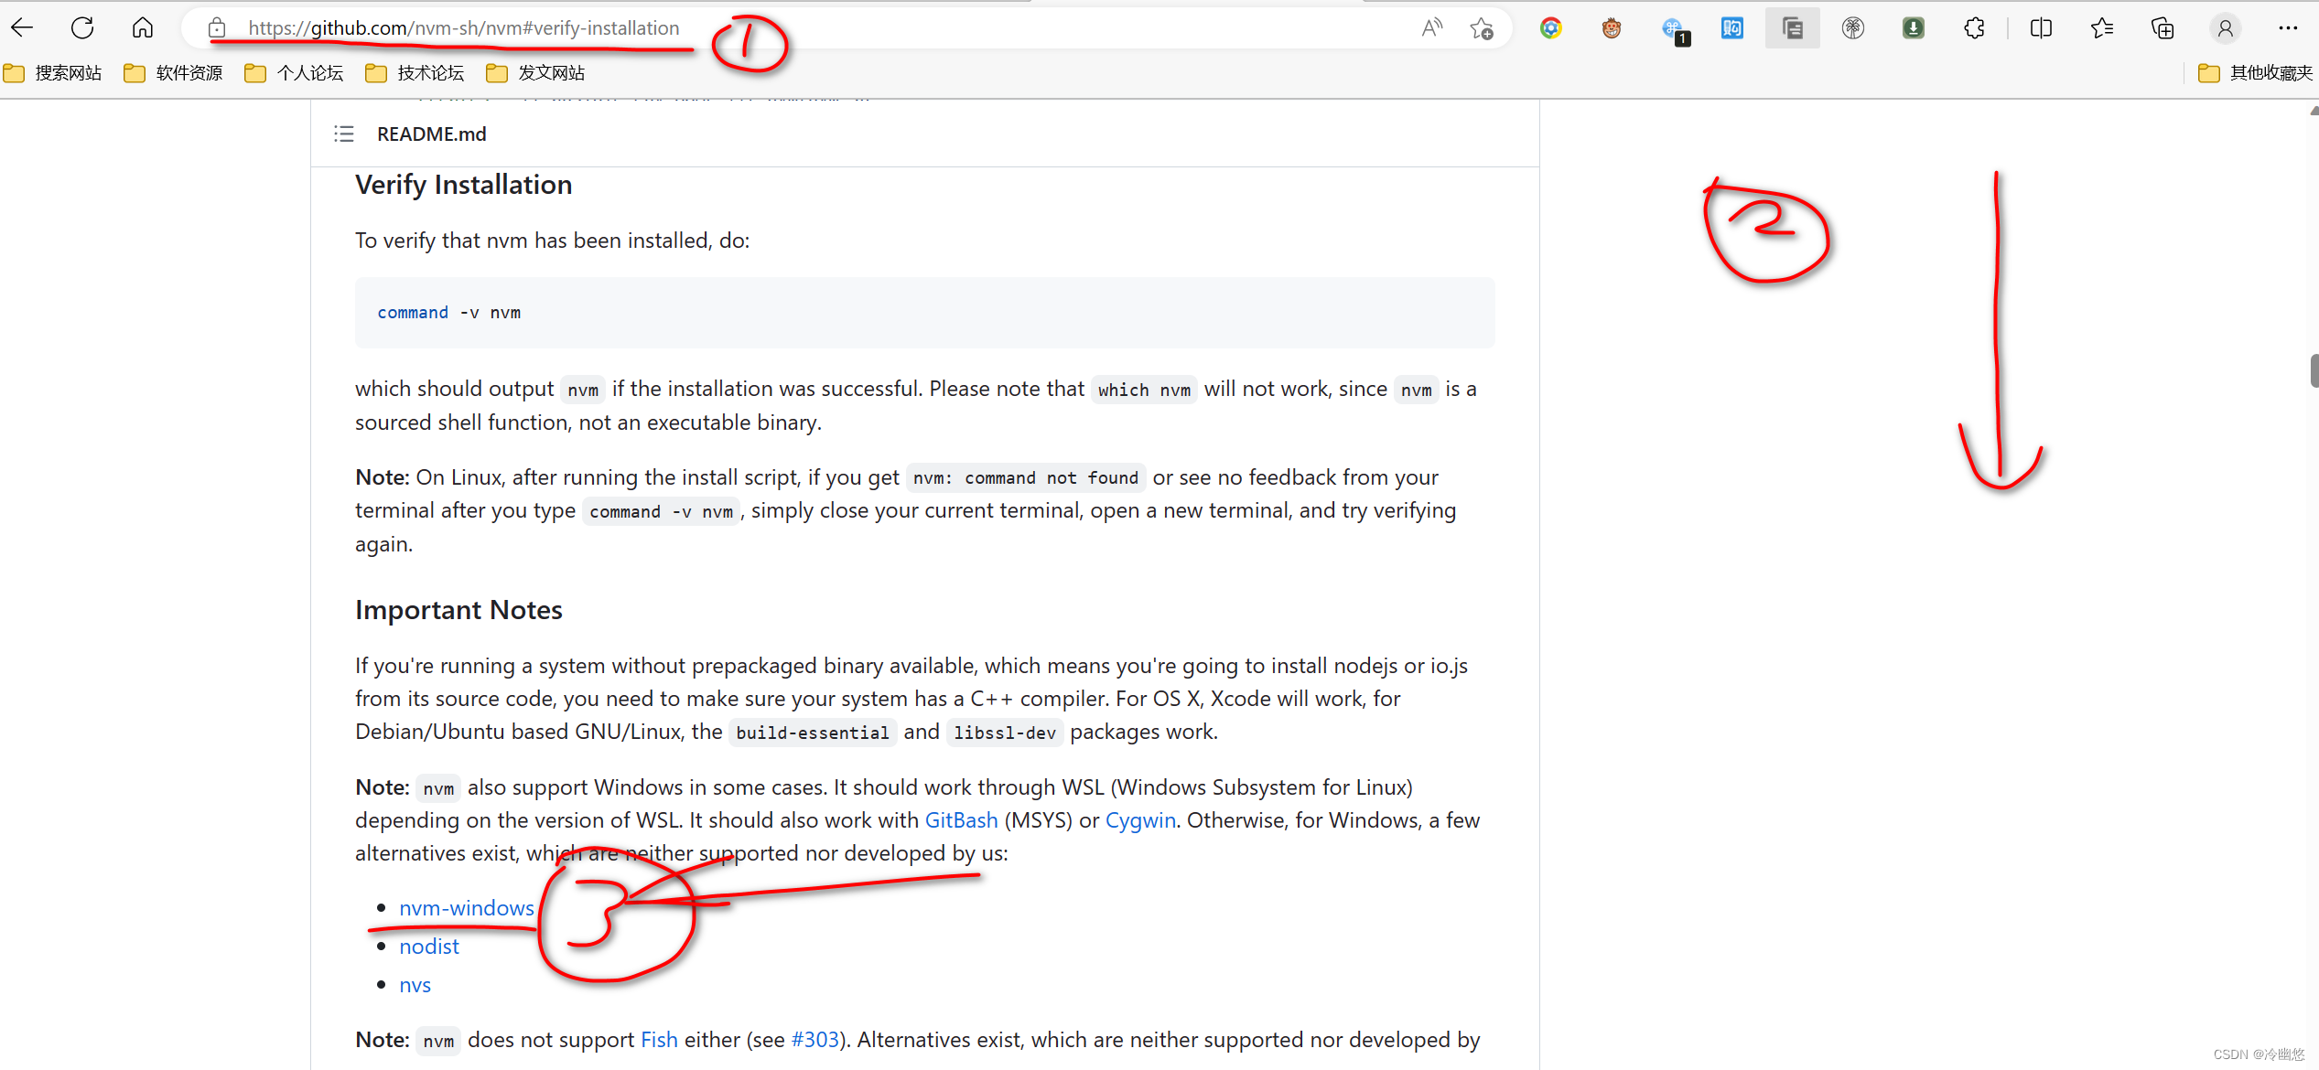Open the 其他收藏夹 bookmarks folder
Screen dimensions: 2319x1070
click(2256, 73)
